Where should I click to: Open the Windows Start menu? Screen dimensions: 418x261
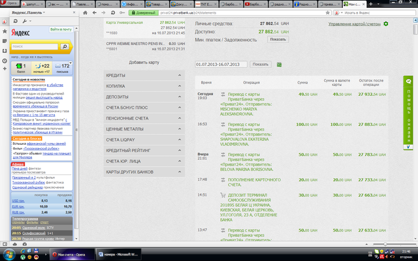pos(9,254)
